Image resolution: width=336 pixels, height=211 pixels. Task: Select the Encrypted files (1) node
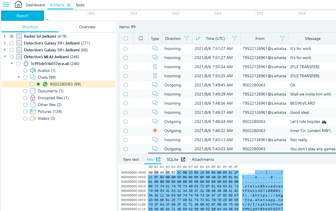point(53,98)
